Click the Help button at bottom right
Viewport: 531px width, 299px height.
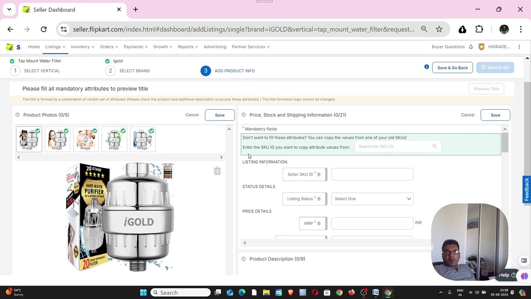508,275
